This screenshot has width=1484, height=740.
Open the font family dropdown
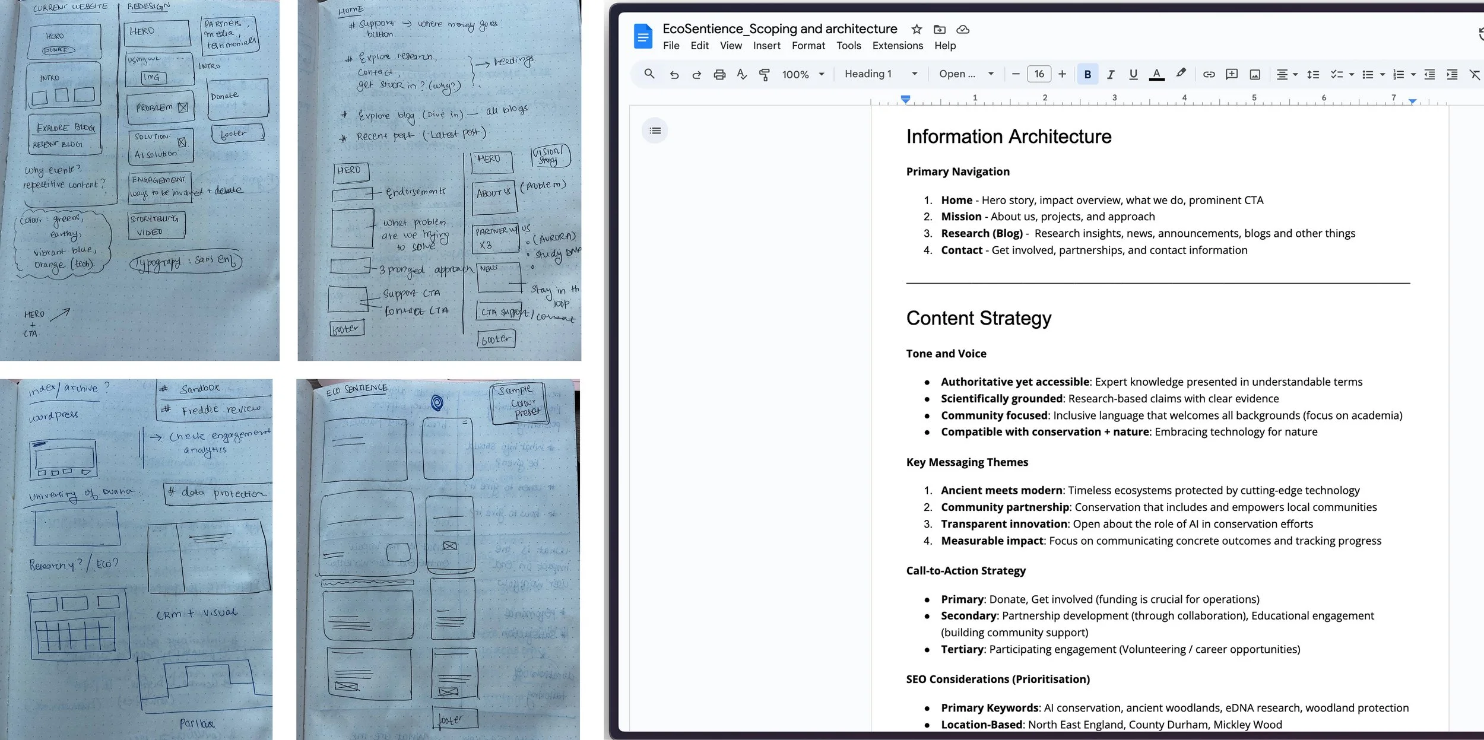[x=966, y=74]
